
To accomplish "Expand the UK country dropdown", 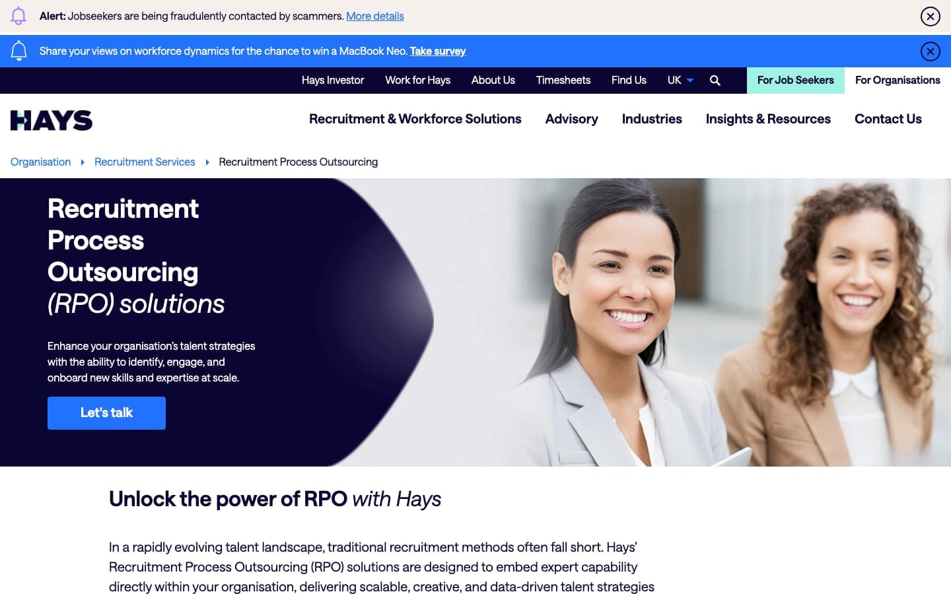I will (x=680, y=80).
